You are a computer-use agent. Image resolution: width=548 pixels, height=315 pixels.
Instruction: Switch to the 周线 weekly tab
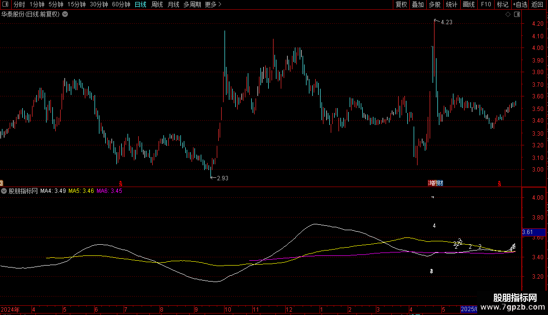(x=157, y=4)
